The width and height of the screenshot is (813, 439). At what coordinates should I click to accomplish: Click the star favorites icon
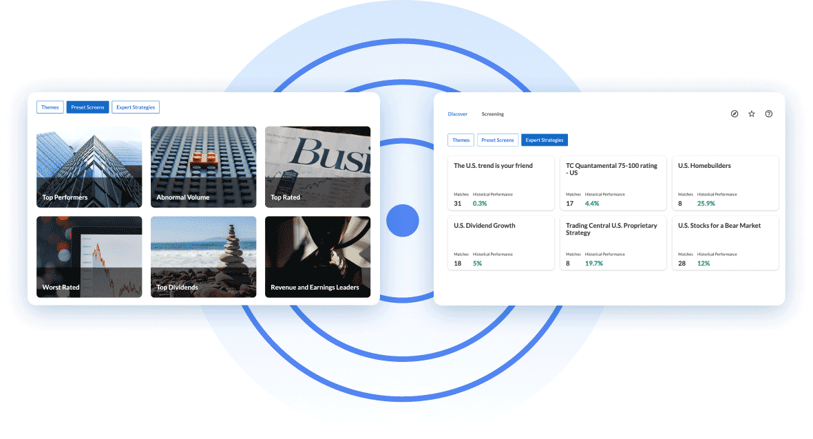(751, 114)
